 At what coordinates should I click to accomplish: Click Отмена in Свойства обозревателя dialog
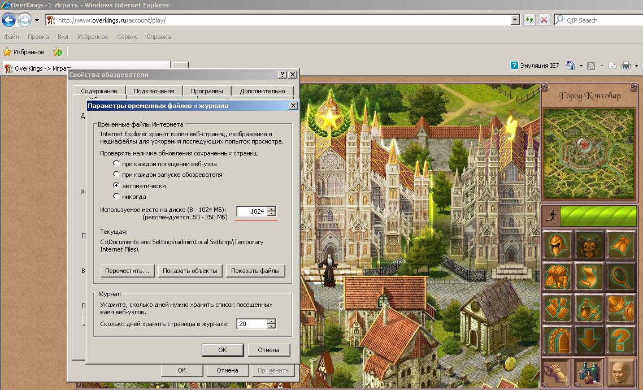point(227,370)
